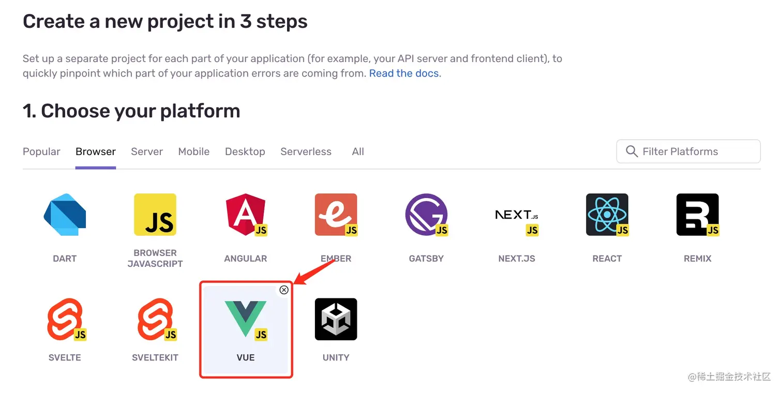Open the Server platforms tab

coord(147,152)
